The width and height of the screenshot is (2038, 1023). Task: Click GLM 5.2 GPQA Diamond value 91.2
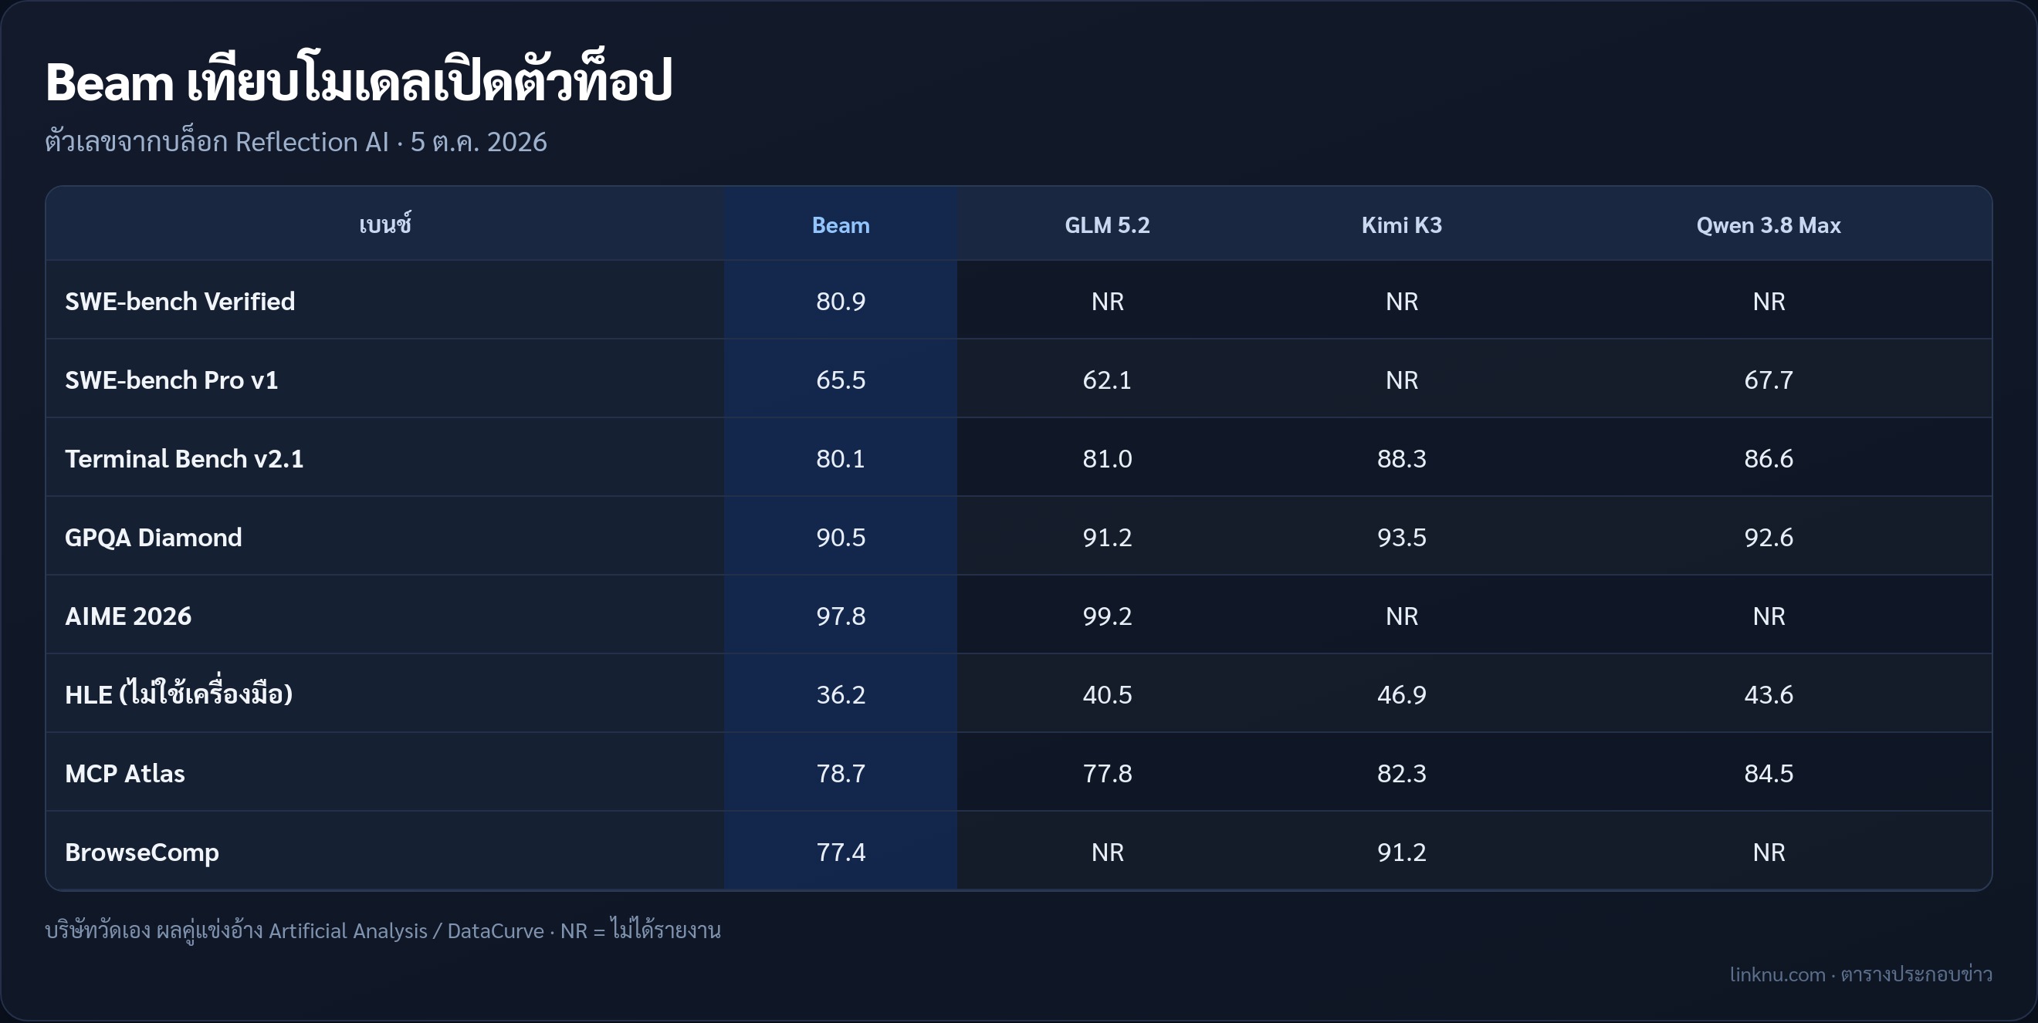pyautogui.click(x=1107, y=537)
